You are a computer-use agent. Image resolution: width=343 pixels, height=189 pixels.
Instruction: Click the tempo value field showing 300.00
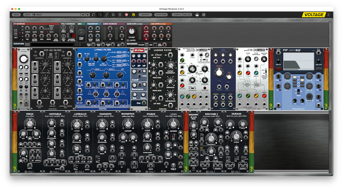[187, 15]
